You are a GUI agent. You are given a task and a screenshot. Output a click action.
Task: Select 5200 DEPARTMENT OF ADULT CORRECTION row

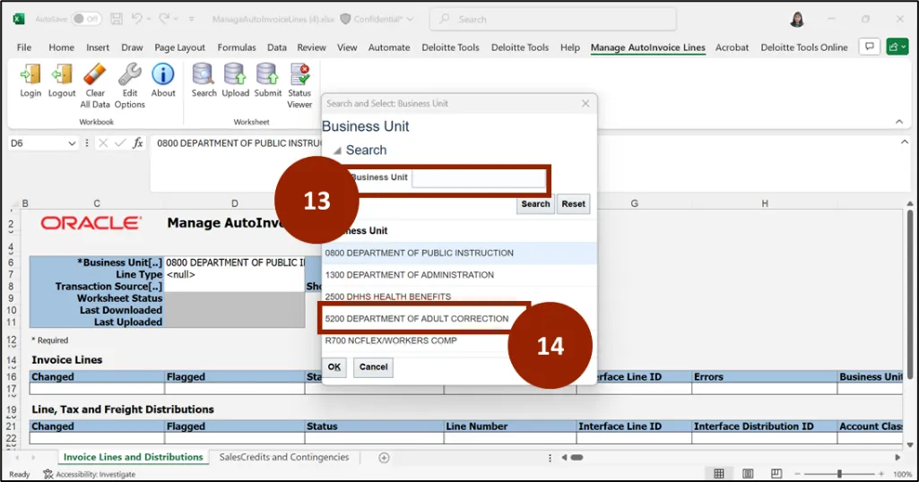pos(417,319)
